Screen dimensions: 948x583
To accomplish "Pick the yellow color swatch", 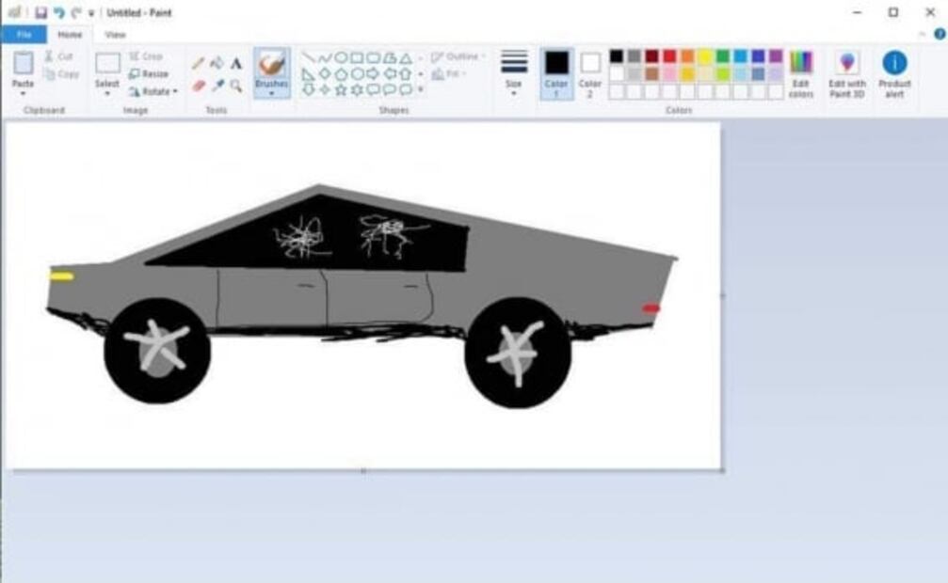I will pyautogui.click(x=704, y=56).
